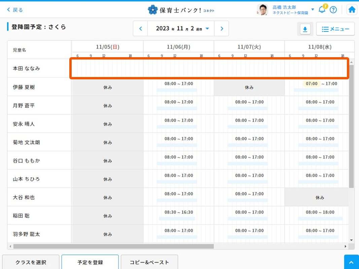
Task: Open notifications bell icon
Action: [x=322, y=9]
